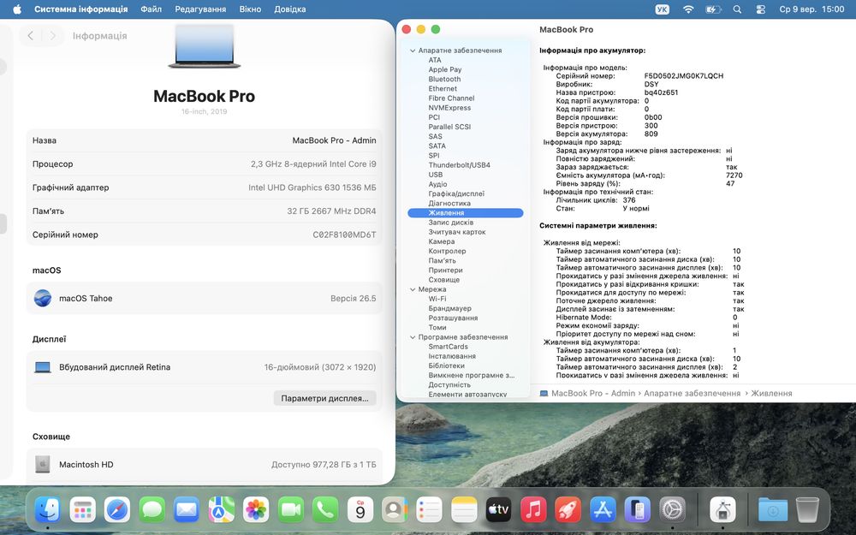Select Пам'ять in the hardware sidebar
856x535 pixels.
tap(443, 260)
